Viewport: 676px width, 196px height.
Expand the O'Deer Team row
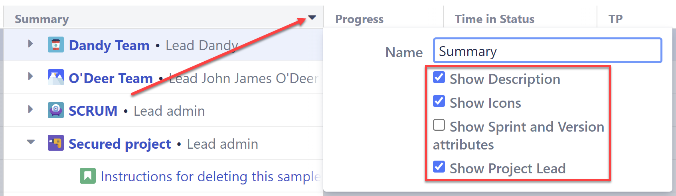[x=31, y=76]
